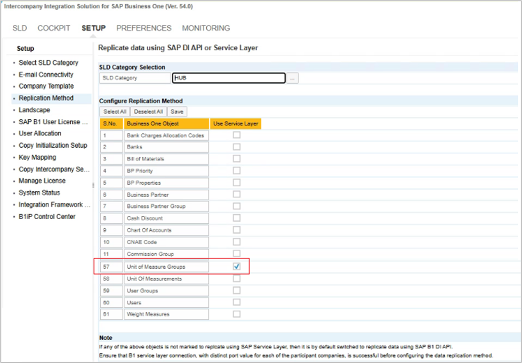522x363 pixels.
Task: Tick Business Partner service layer checkbox
Action: pyautogui.click(x=237, y=195)
